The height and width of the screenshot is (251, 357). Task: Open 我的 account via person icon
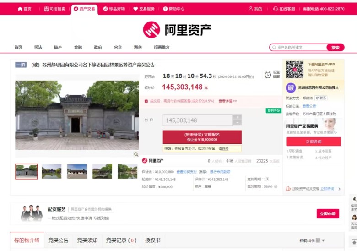(x=251, y=9)
